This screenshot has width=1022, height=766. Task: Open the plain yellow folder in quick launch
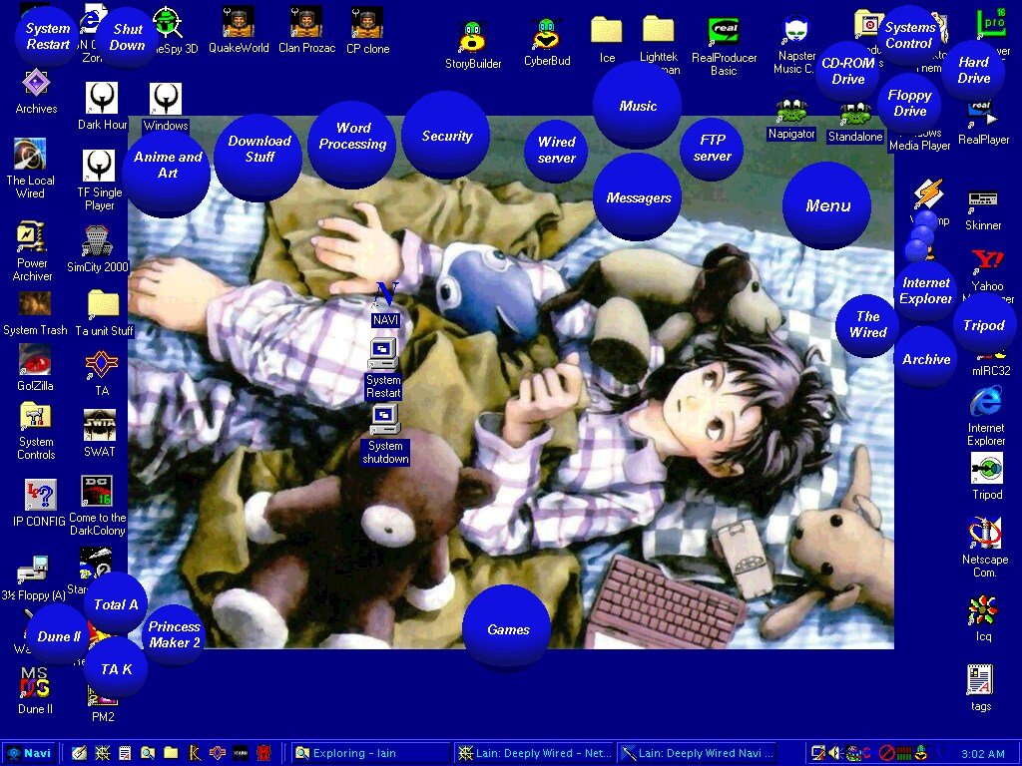171,753
